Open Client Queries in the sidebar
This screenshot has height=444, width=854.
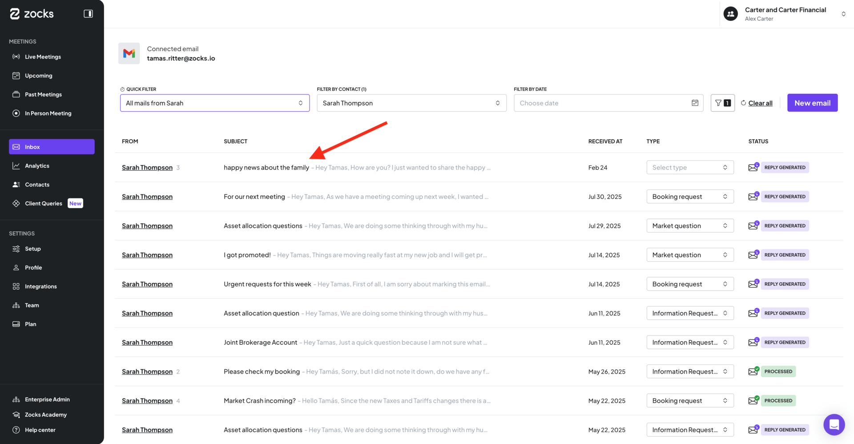[43, 203]
